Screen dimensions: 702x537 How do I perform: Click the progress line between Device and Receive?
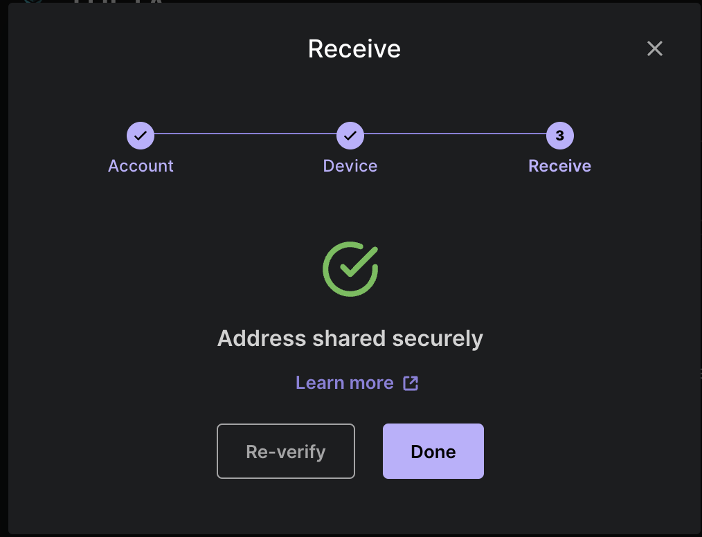[454, 136]
